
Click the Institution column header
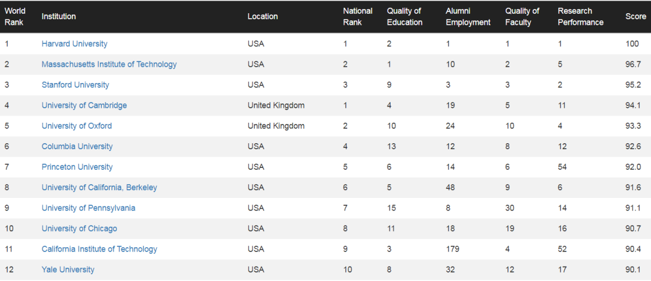coord(58,16)
